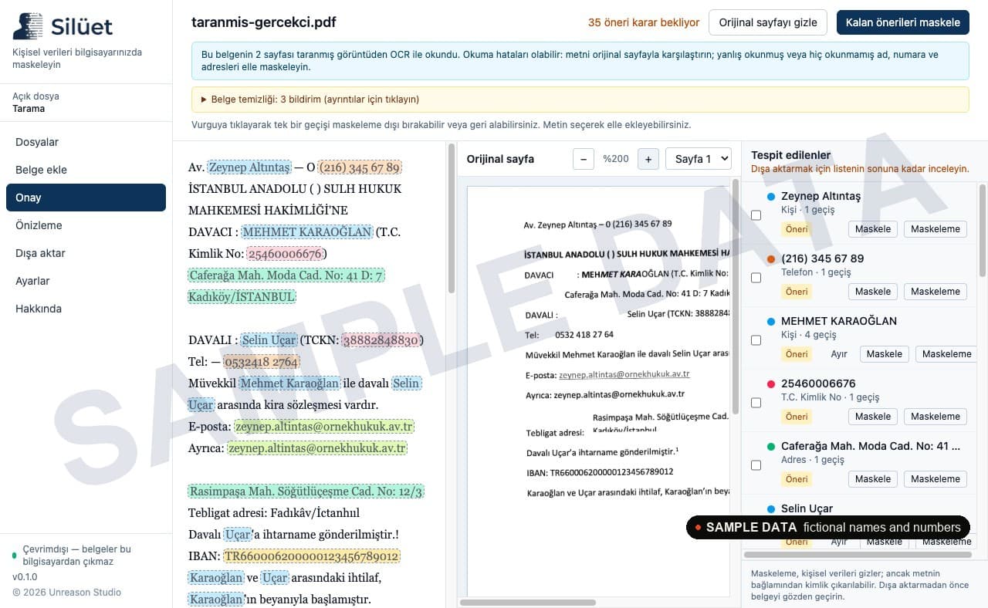Image resolution: width=988 pixels, height=608 pixels.
Task: Zoom in original page with plus button
Action: tap(648, 159)
